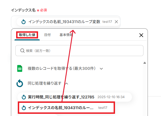Select 実行時間_同じ処理を繰り返す_122785 value
This screenshot has width=161, height=116.
(74, 97)
